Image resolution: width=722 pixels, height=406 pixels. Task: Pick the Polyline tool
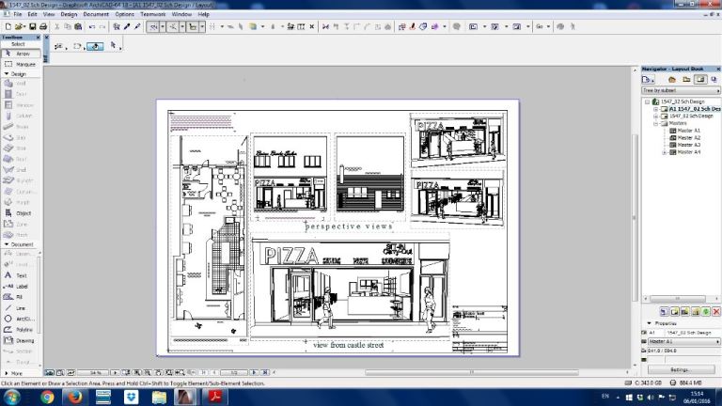[x=21, y=329]
